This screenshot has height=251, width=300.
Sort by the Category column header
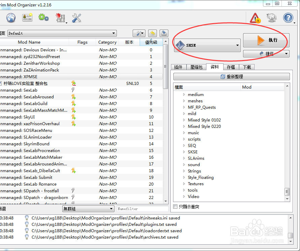[x=107, y=42]
